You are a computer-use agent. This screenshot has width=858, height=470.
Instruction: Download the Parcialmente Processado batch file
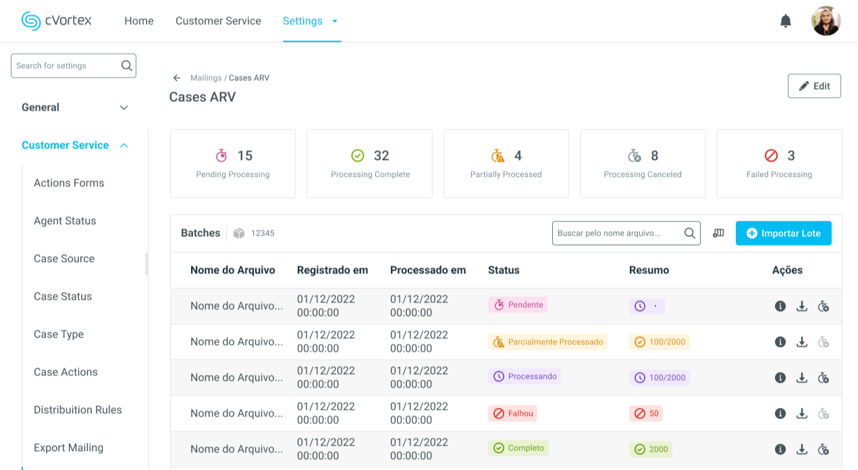coord(802,342)
